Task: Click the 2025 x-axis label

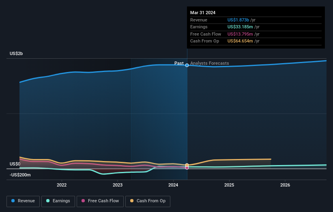Action: 229,185
